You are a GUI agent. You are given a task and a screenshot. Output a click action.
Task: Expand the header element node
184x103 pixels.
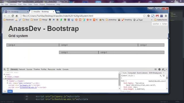[x=7, y=81]
